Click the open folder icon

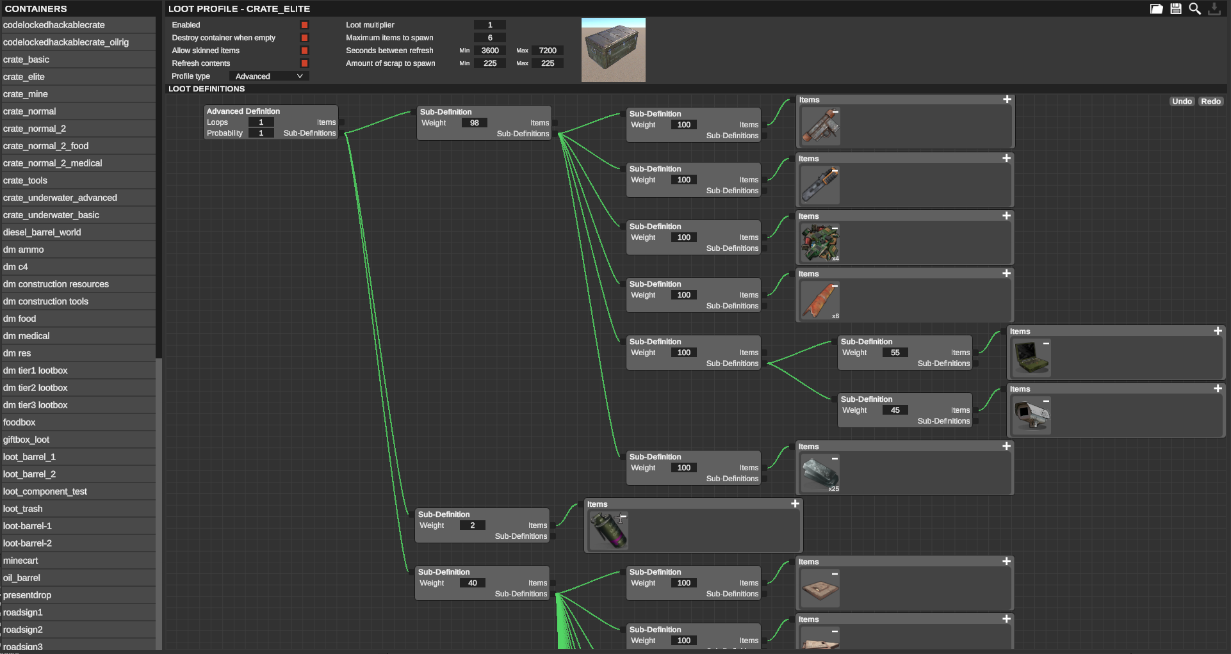pyautogui.click(x=1156, y=9)
